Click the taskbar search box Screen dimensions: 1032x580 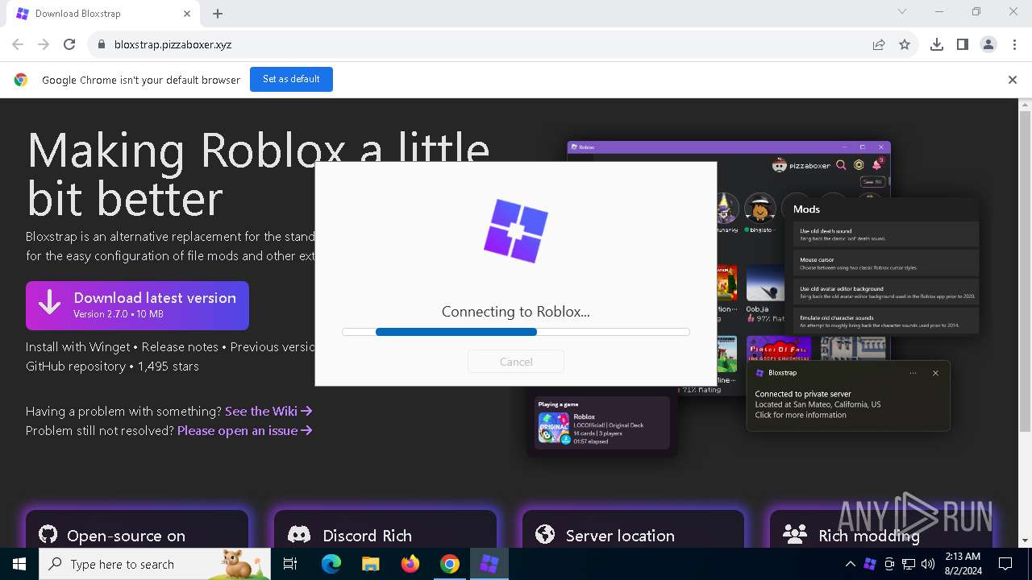point(155,564)
